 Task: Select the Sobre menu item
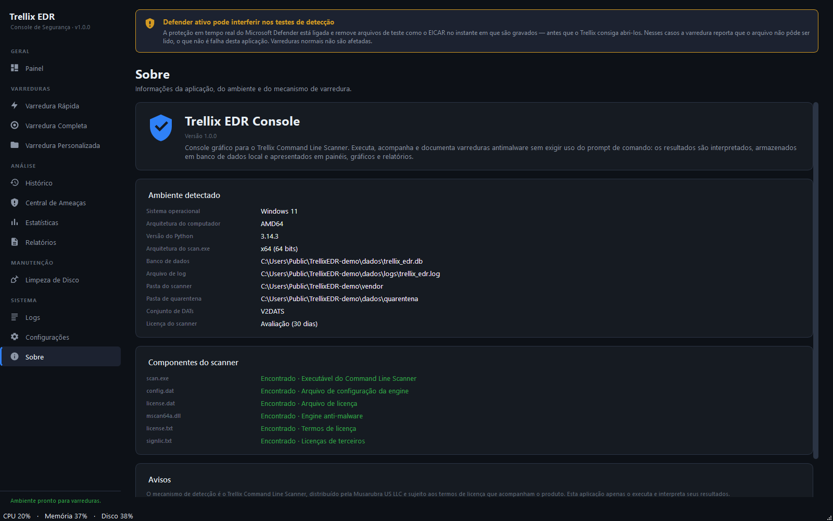60,357
